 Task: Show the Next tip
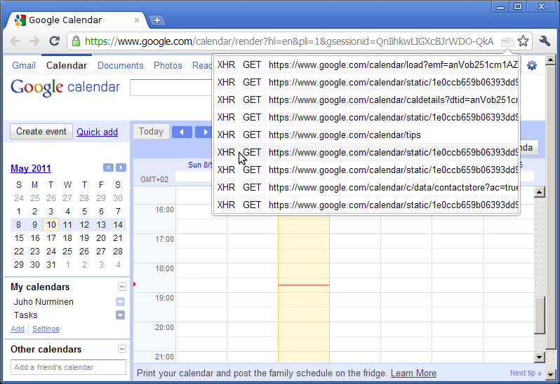(x=526, y=373)
